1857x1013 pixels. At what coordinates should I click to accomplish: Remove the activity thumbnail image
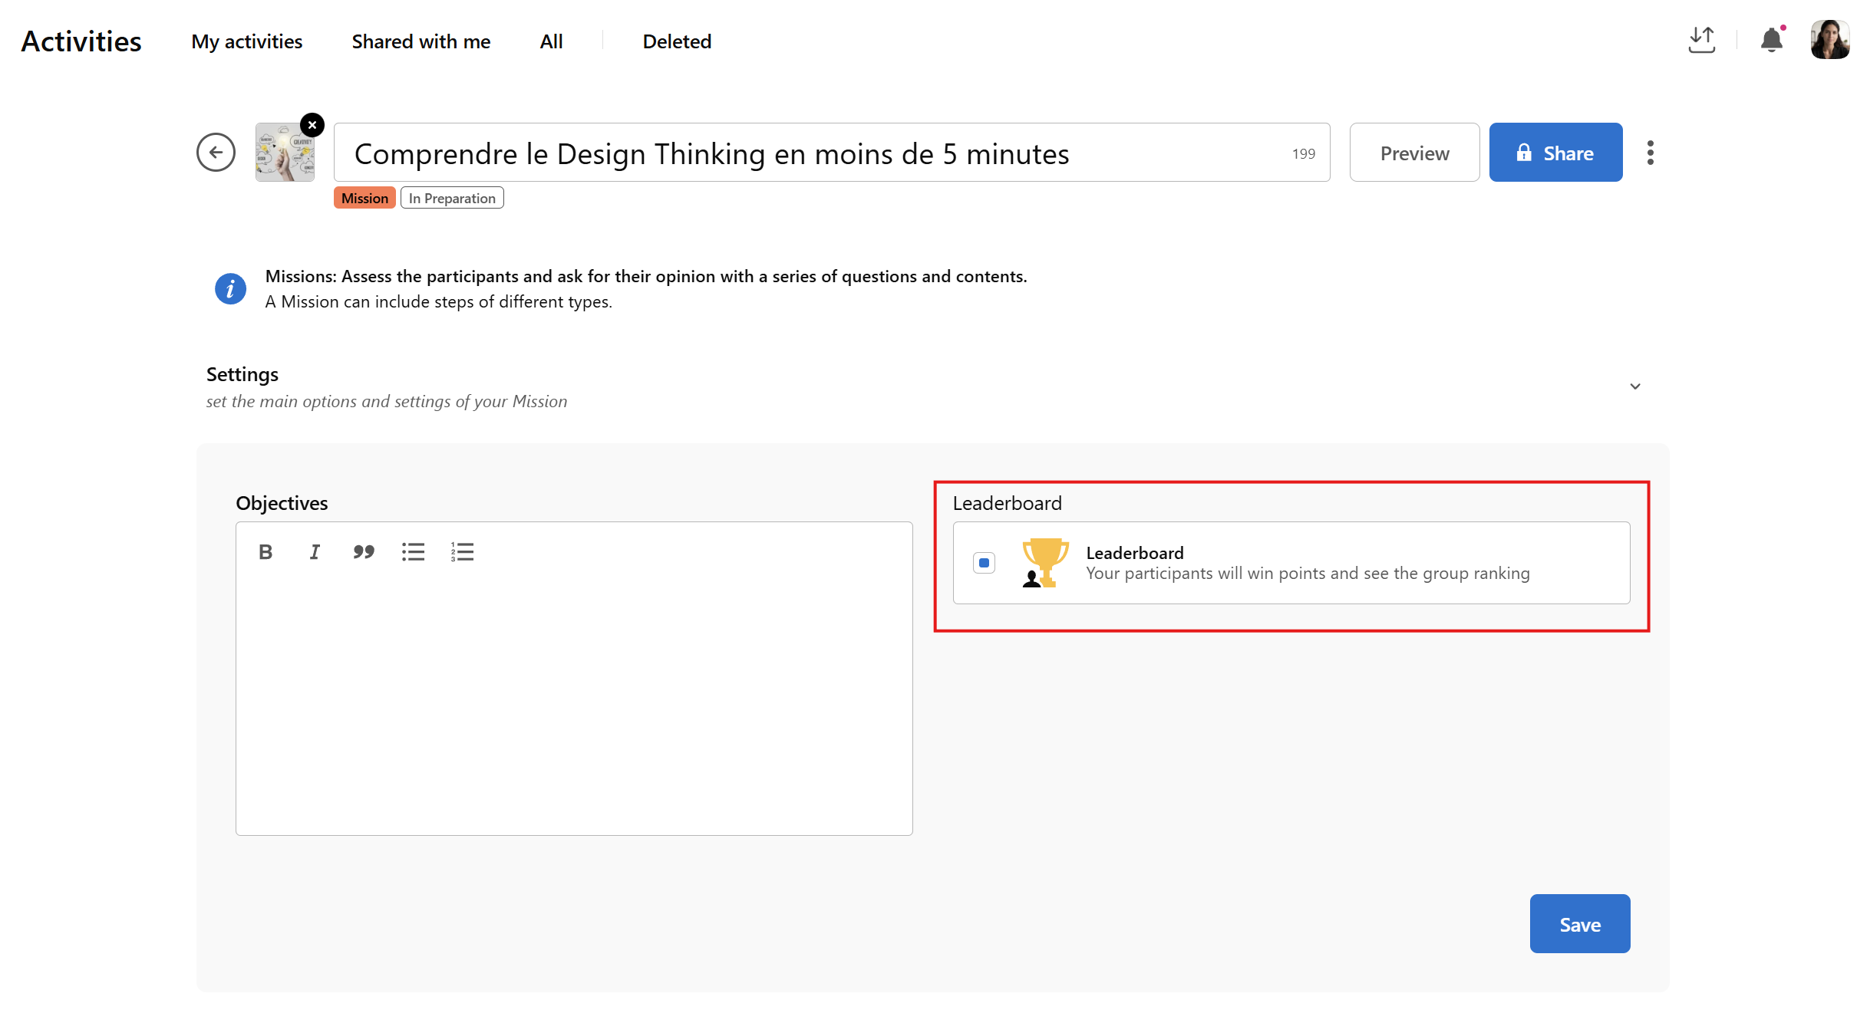[312, 125]
